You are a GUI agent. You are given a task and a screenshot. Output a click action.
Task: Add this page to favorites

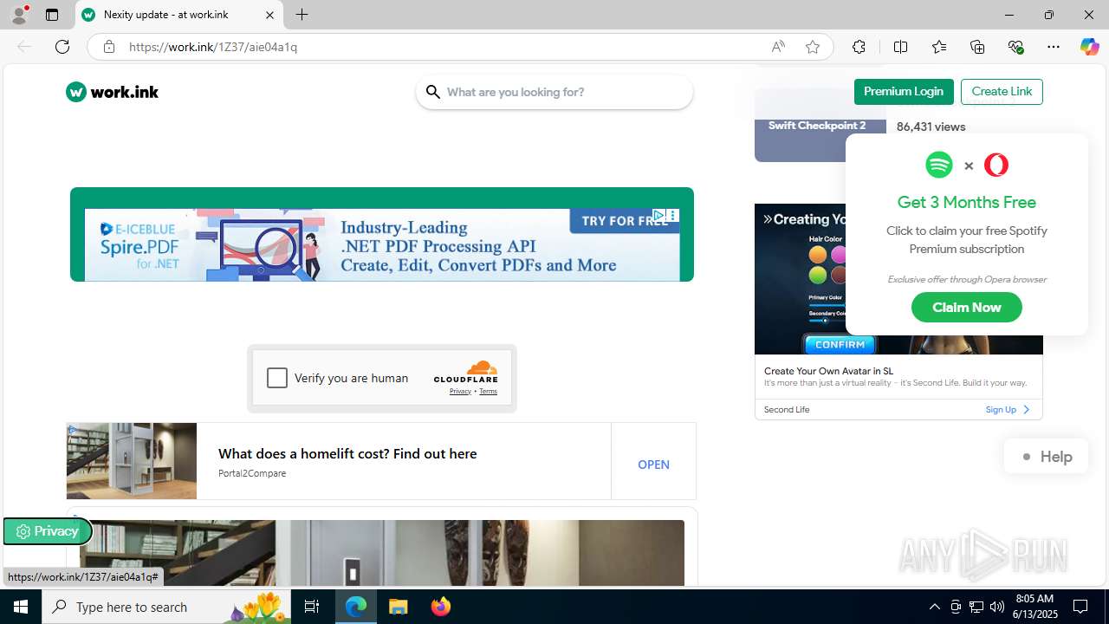(x=813, y=47)
